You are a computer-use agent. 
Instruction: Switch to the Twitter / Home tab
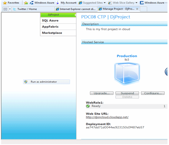[33, 9]
